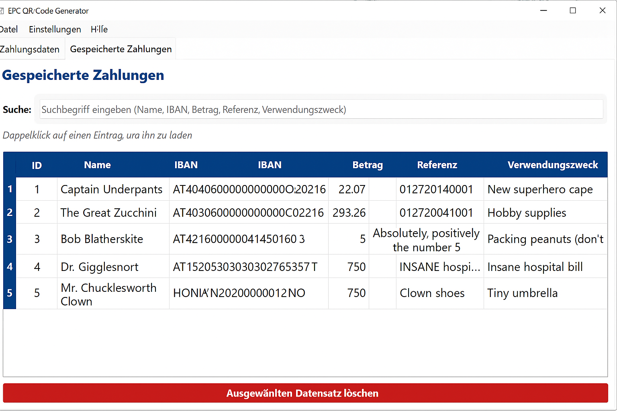Sort table by the ID column header
617x411 pixels.
click(37, 165)
